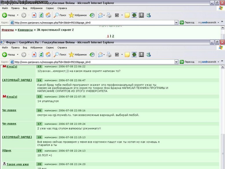Open Messenger icon in the background window toolbar
This screenshot has width=225, height=169.
point(149,15)
